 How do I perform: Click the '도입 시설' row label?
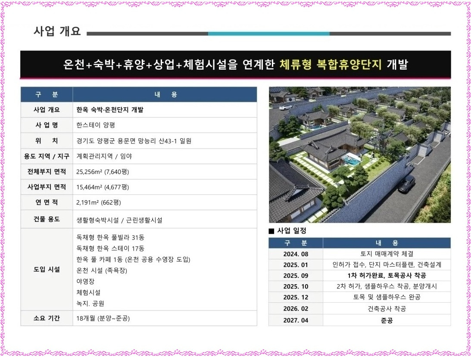coord(47,269)
